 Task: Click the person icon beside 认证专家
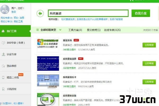tap(3, 54)
